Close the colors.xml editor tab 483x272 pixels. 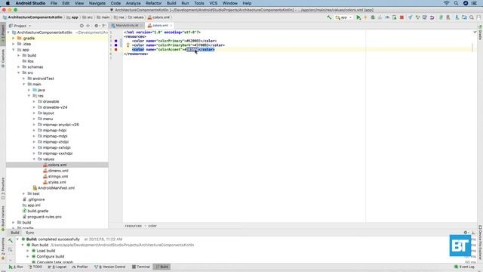171,26
